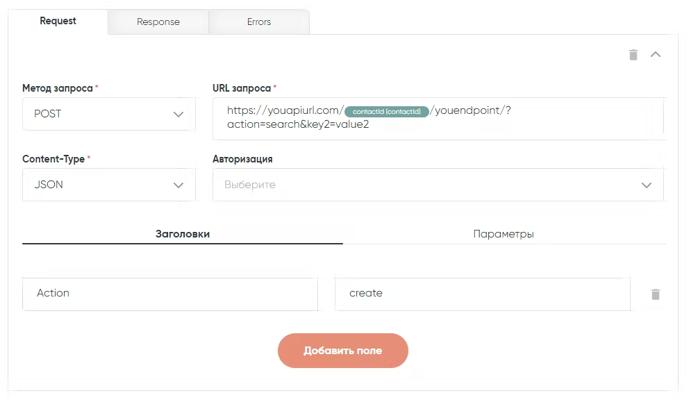698x409 pixels.
Task: Collapse the request section with up chevron
Action: (655, 54)
